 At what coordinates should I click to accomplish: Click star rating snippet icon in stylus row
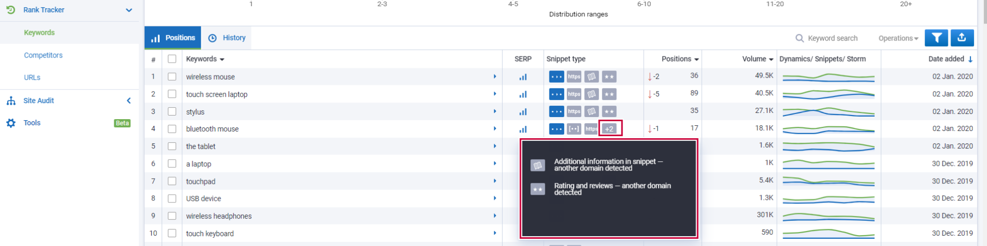[x=609, y=111]
